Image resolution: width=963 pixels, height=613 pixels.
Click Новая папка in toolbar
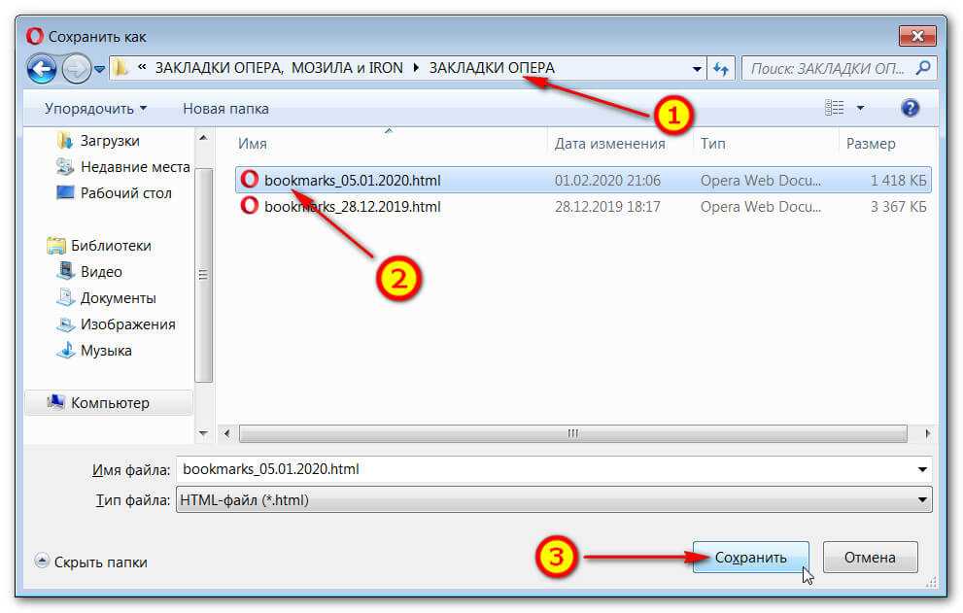225,108
